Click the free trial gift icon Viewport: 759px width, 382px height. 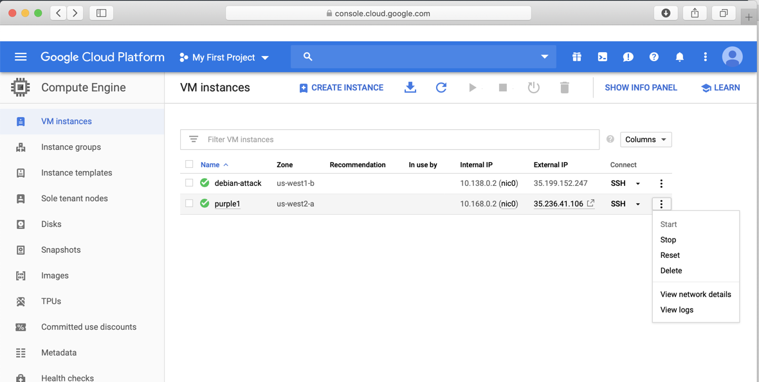coord(576,57)
